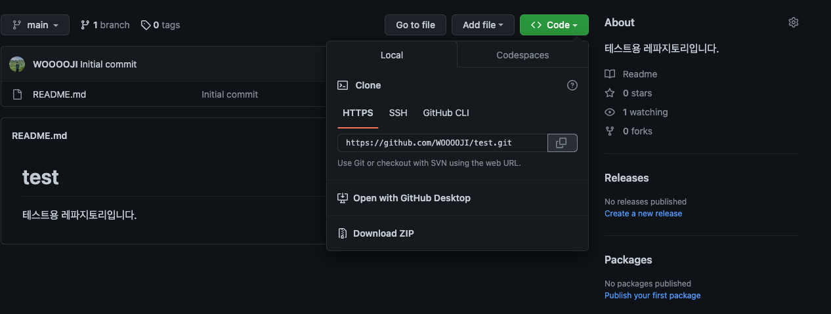The width and height of the screenshot is (831, 314).
Task: Click the WOOOOJI user avatar
Action: 17,64
